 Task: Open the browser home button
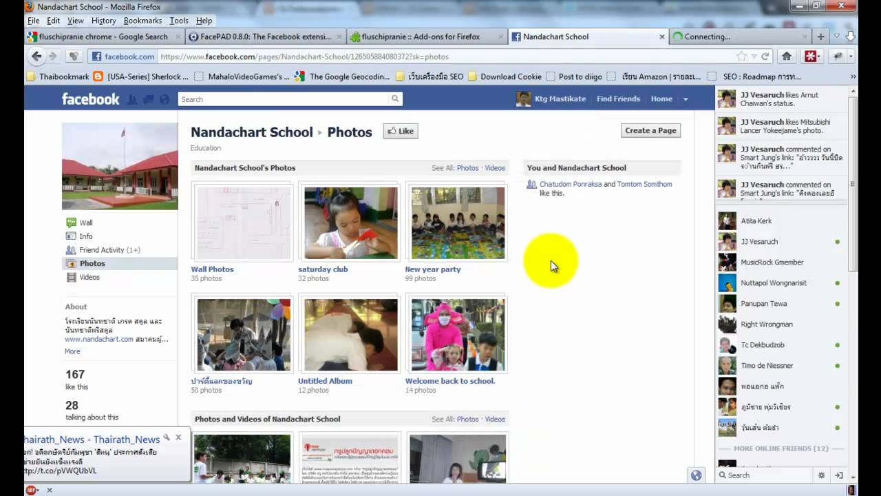pyautogui.click(x=786, y=56)
